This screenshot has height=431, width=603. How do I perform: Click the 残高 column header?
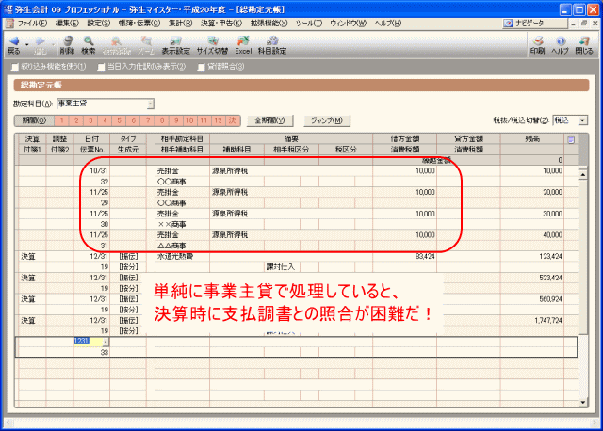[x=532, y=139]
